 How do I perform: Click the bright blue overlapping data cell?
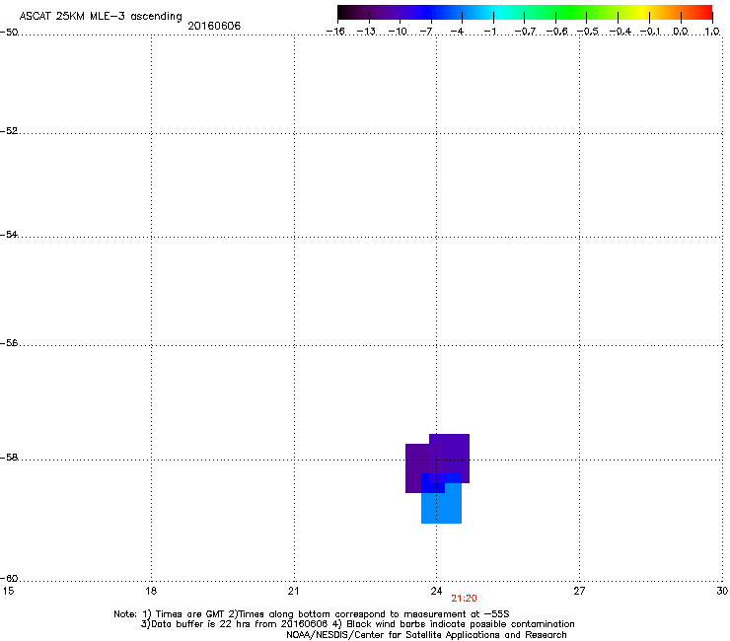pos(433,483)
